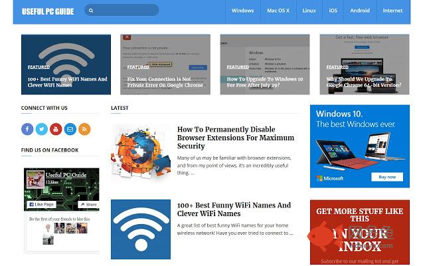Click the search magnifier icon

(x=91, y=11)
